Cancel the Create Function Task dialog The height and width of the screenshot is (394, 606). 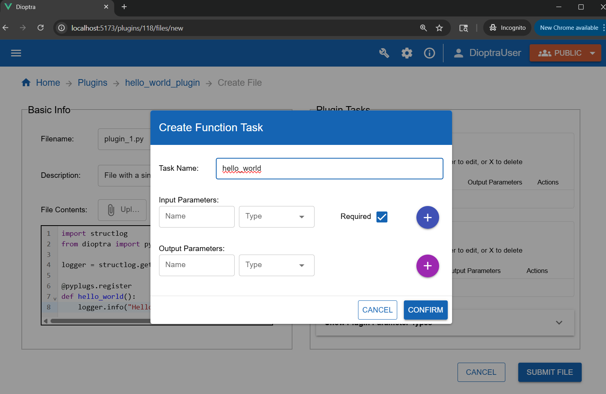pos(377,310)
